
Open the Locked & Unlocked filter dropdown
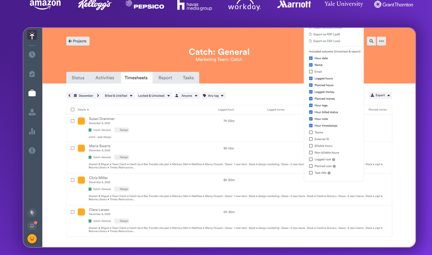coord(154,96)
